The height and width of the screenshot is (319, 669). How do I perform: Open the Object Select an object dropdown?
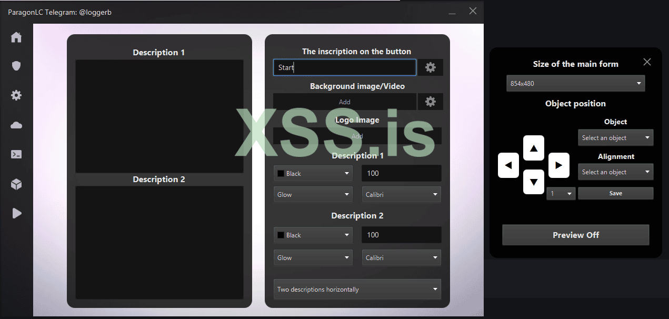(616, 138)
